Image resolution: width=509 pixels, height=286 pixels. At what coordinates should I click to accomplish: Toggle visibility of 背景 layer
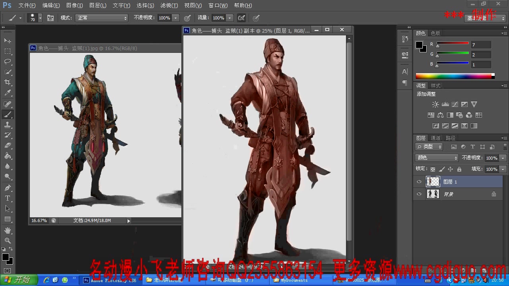[x=419, y=194]
